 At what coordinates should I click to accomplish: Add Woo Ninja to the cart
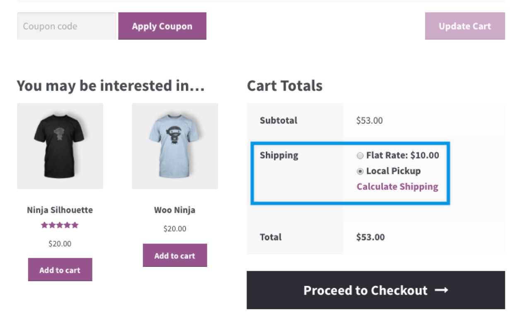click(x=174, y=255)
